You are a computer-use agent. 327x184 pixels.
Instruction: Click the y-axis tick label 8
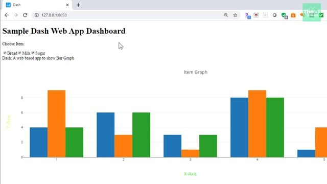pos(22,98)
